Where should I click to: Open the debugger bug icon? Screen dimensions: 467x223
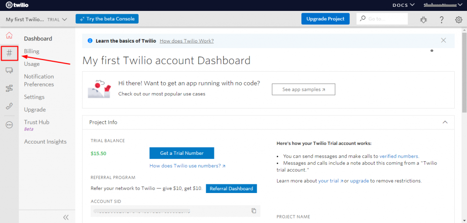point(424,20)
